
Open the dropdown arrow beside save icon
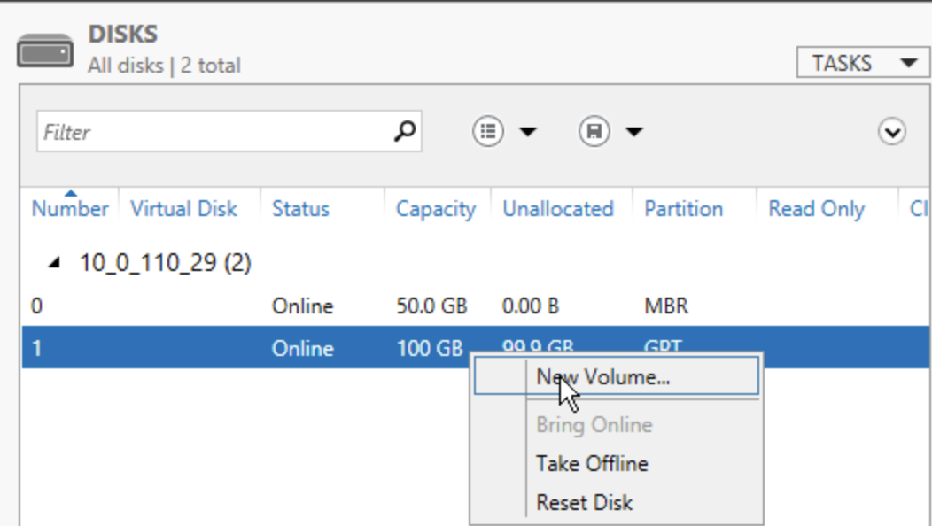[634, 133]
